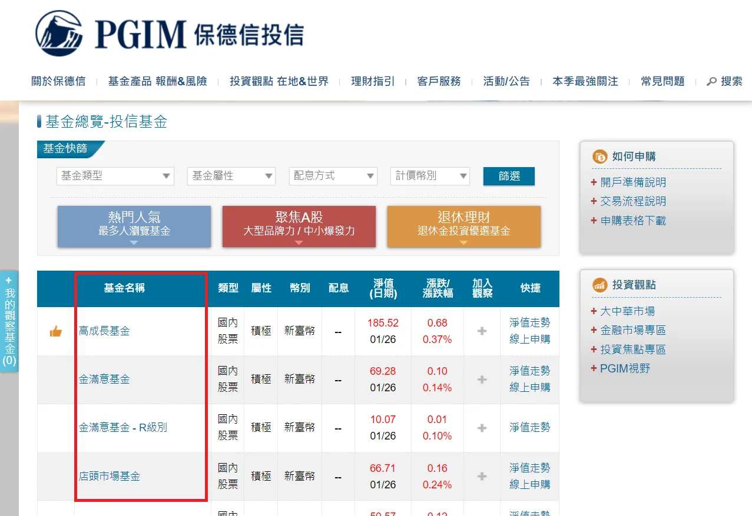Expand the 配息方式 dropdown
Viewport: 752px width, 516px height.
(333, 176)
